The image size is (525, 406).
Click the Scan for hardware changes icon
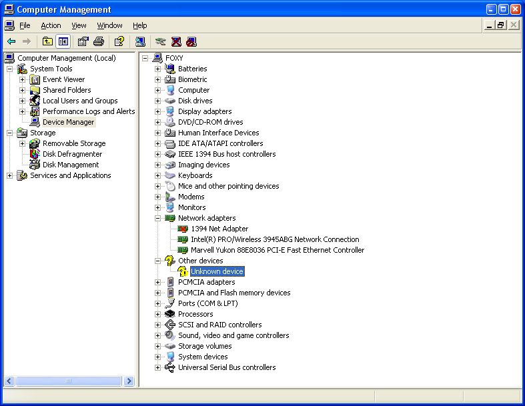coord(140,41)
